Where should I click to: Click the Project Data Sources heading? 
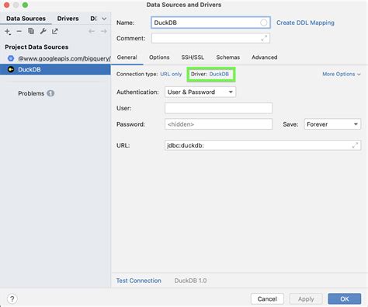pos(36,47)
